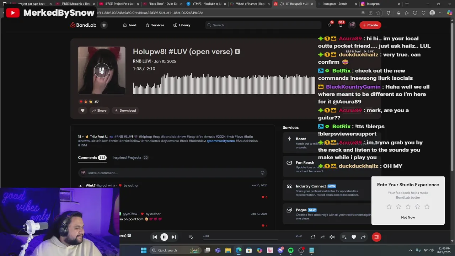Click the red queue panel button
The height and width of the screenshot is (256, 455).
pyautogui.click(x=376, y=237)
